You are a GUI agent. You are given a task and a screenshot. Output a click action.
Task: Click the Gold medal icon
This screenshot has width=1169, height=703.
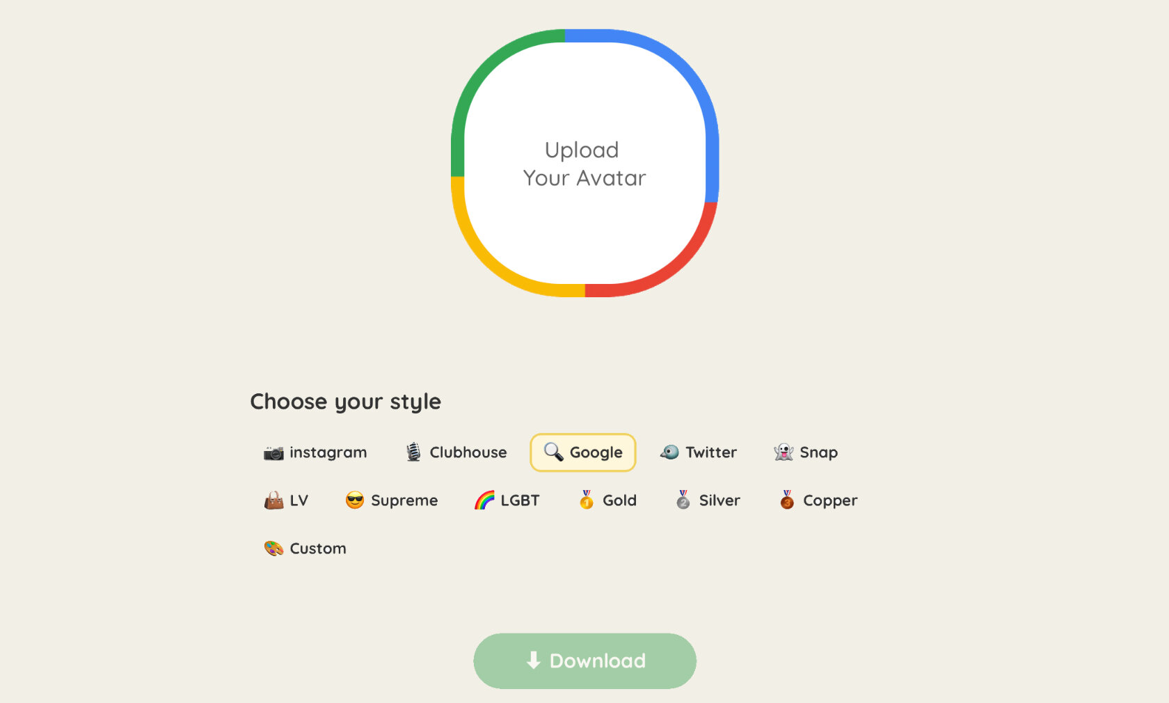[587, 500]
